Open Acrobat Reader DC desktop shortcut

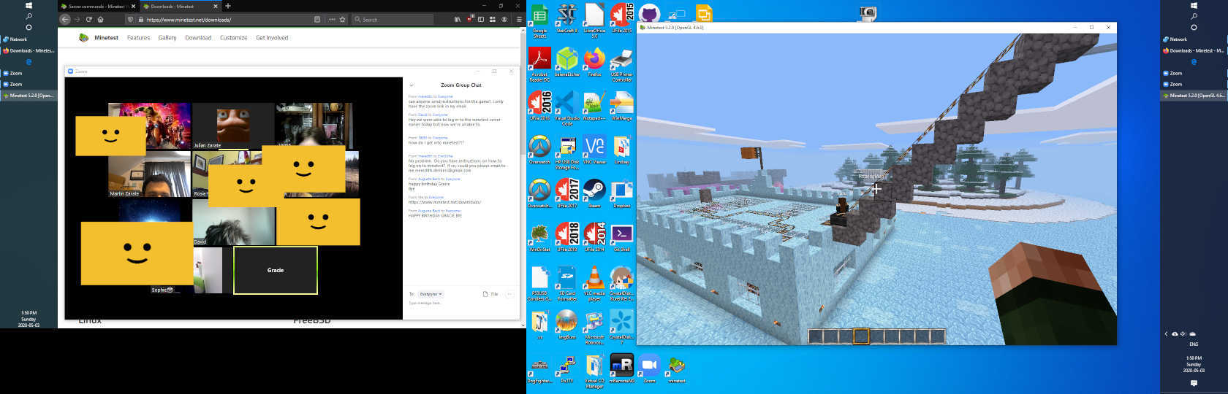(x=539, y=64)
